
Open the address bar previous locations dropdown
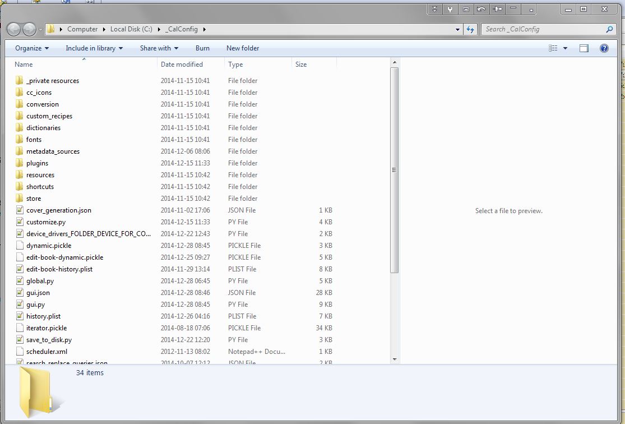click(x=457, y=29)
